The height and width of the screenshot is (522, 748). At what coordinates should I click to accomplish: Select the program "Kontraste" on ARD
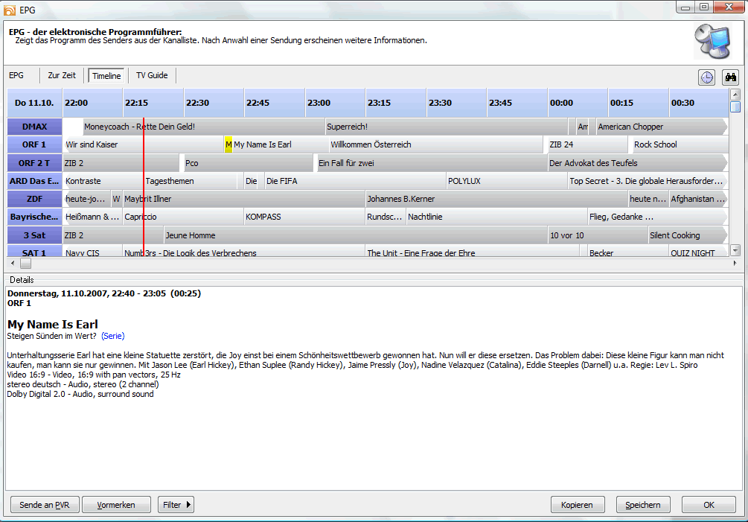coord(103,181)
